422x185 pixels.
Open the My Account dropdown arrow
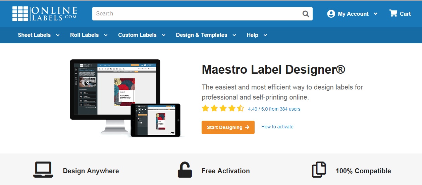point(375,14)
